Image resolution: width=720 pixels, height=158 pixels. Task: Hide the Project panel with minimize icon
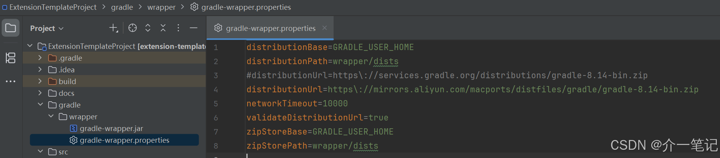coord(194,28)
